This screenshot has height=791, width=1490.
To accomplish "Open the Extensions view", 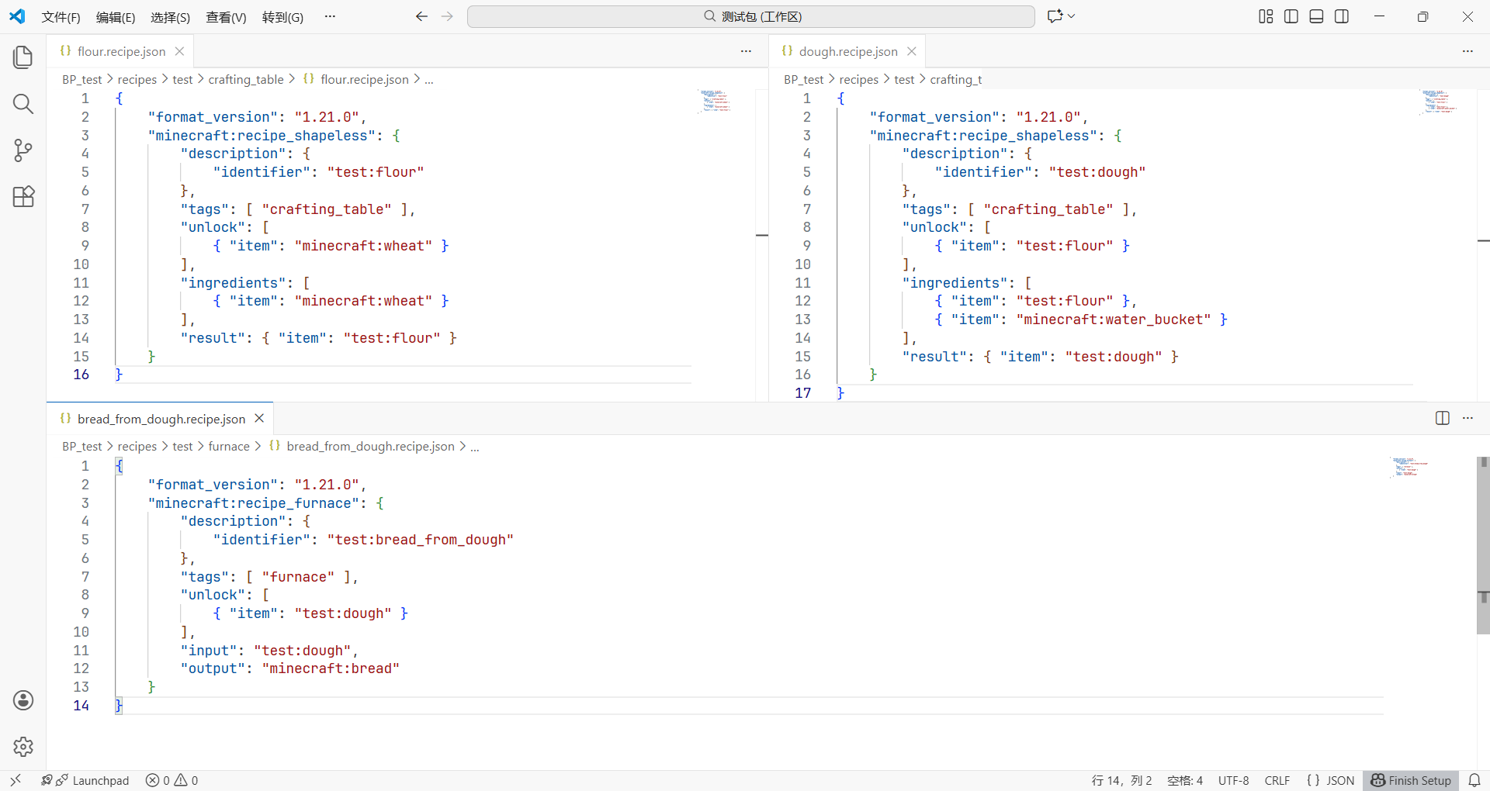I will [x=23, y=197].
